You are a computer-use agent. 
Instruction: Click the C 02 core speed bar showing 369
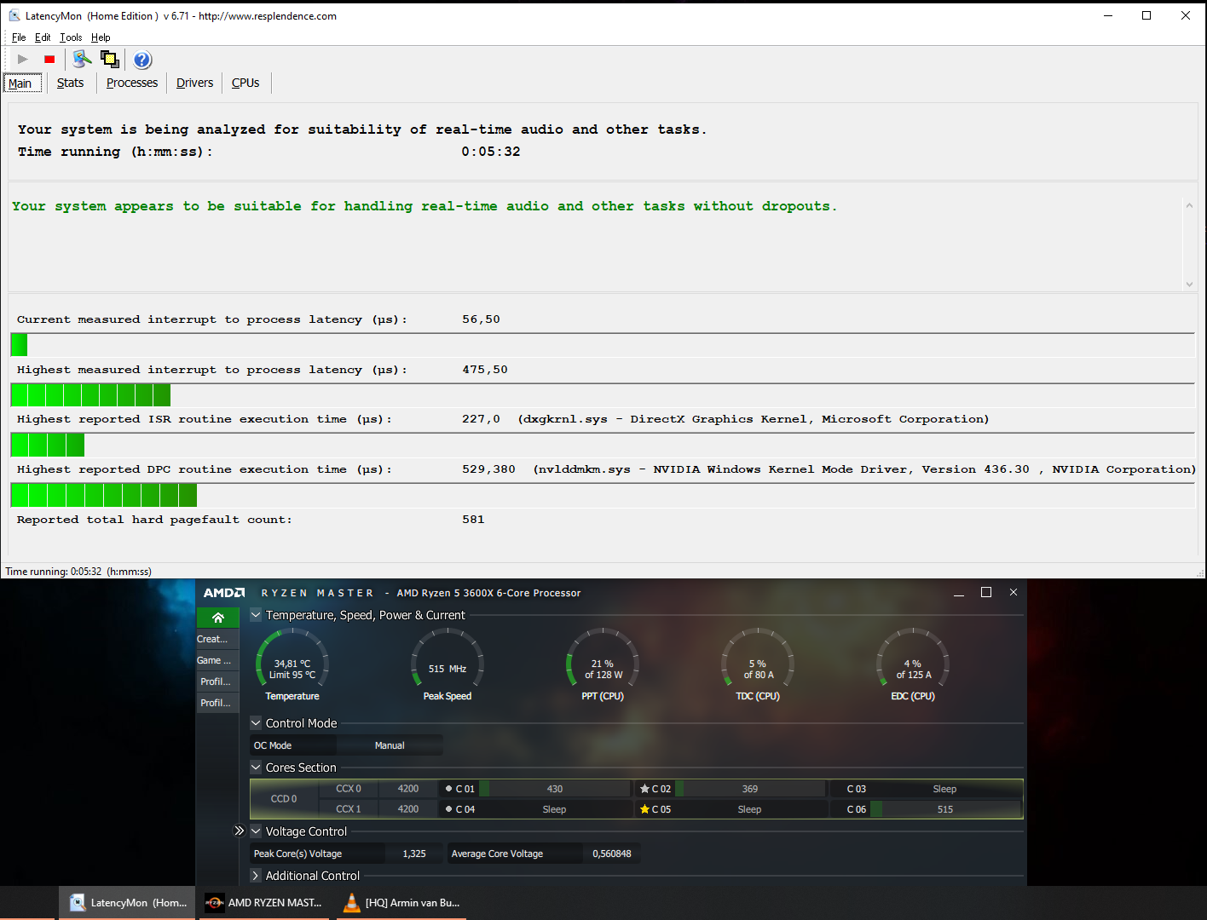coord(750,789)
